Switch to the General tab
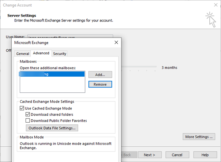 pos(22,54)
